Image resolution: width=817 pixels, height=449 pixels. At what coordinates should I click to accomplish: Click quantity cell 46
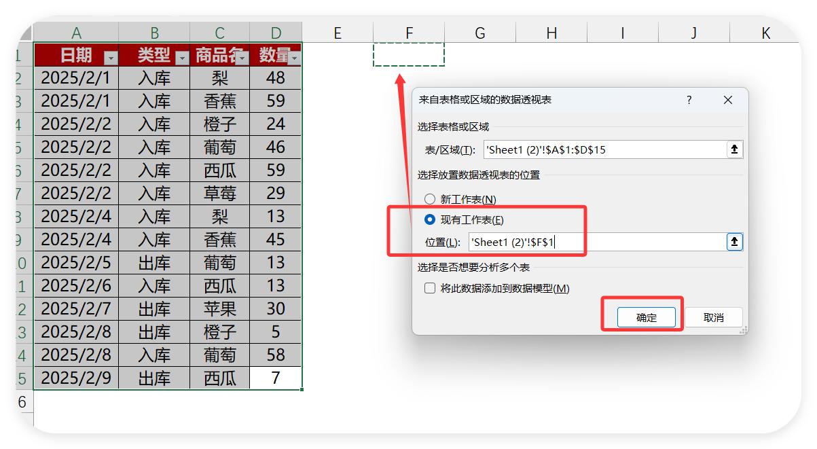(x=276, y=147)
